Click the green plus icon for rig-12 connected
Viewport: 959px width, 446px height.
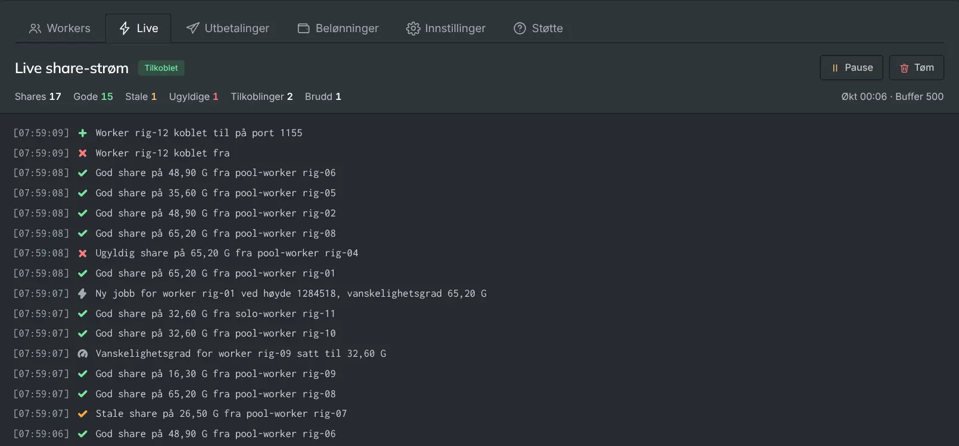(x=83, y=133)
